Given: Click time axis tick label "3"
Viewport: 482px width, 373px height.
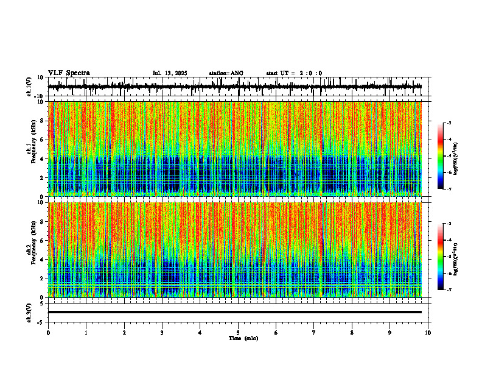Looking at the screenshot, I should (162, 333).
